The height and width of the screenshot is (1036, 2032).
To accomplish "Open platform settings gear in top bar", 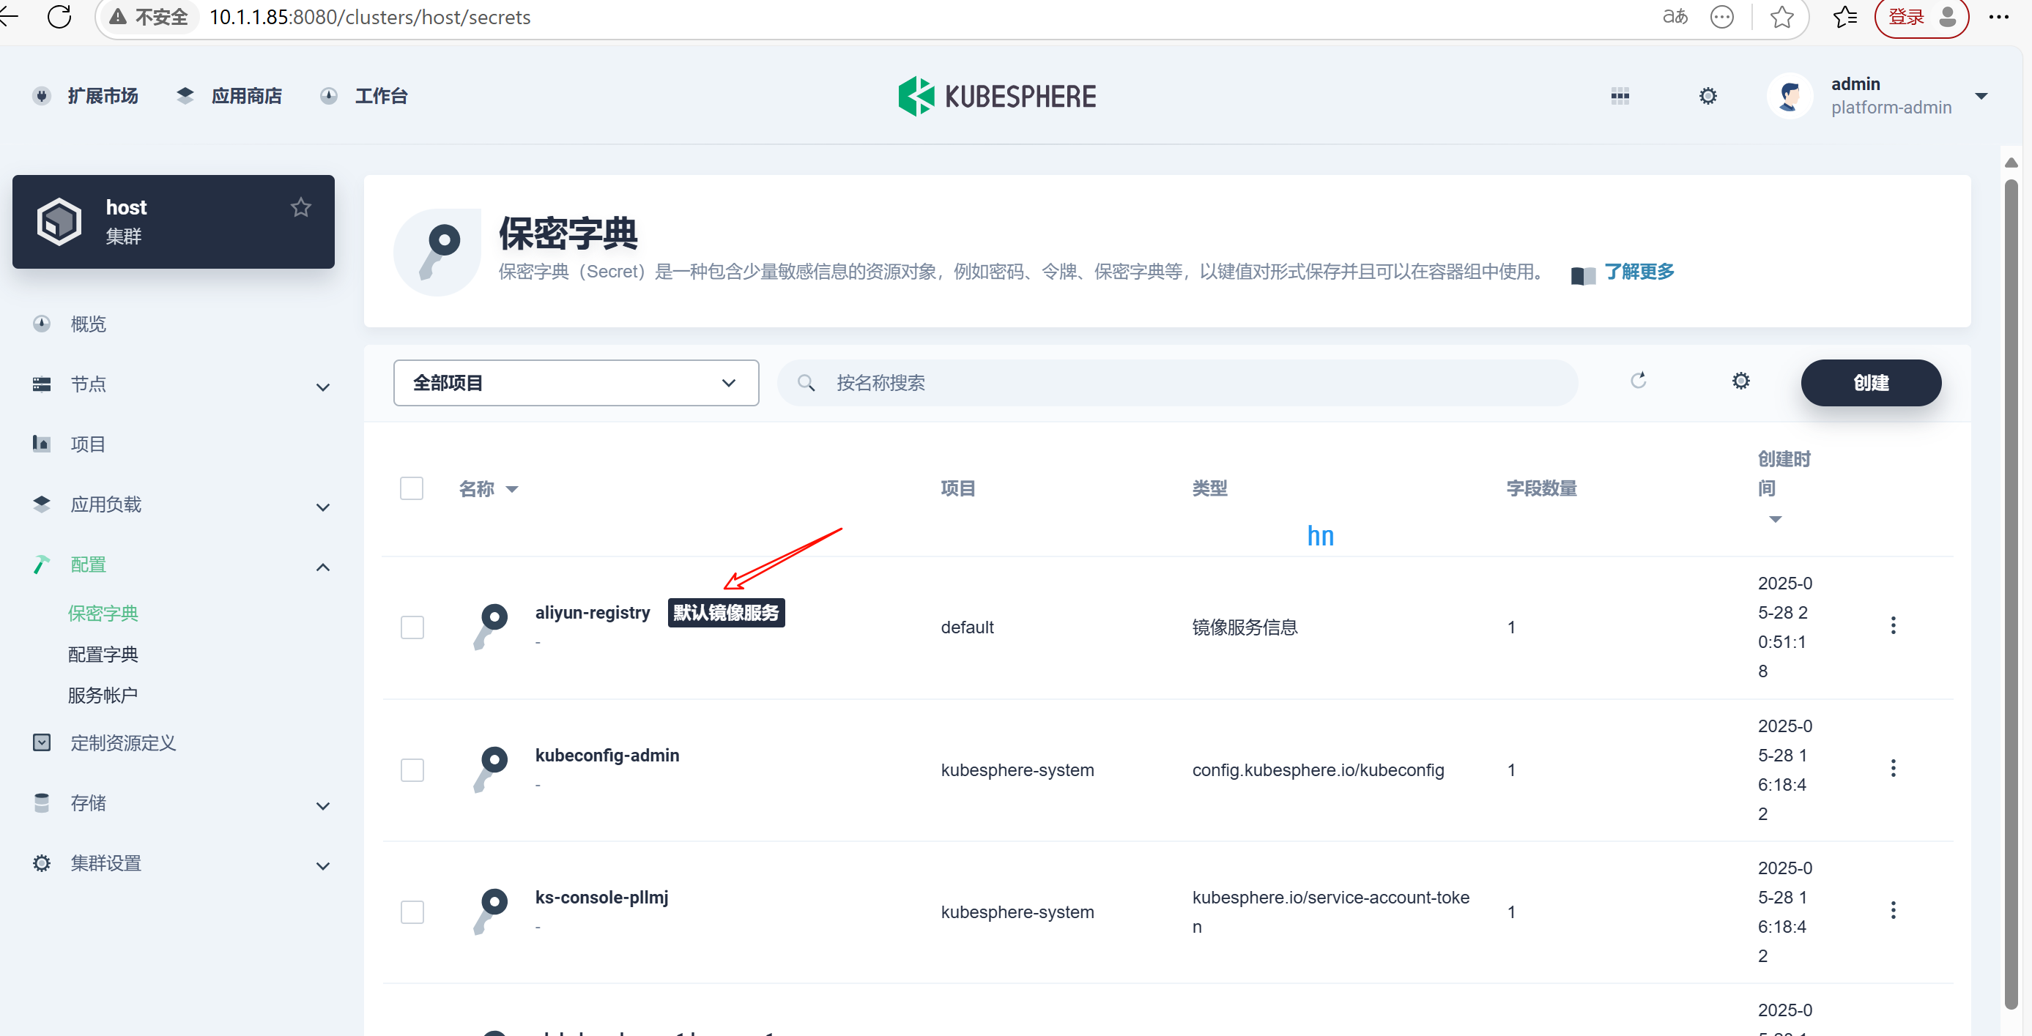I will point(1707,96).
